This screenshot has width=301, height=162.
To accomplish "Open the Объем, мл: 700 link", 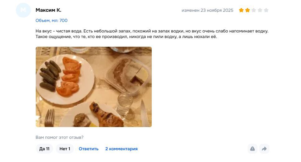I will point(51,21).
